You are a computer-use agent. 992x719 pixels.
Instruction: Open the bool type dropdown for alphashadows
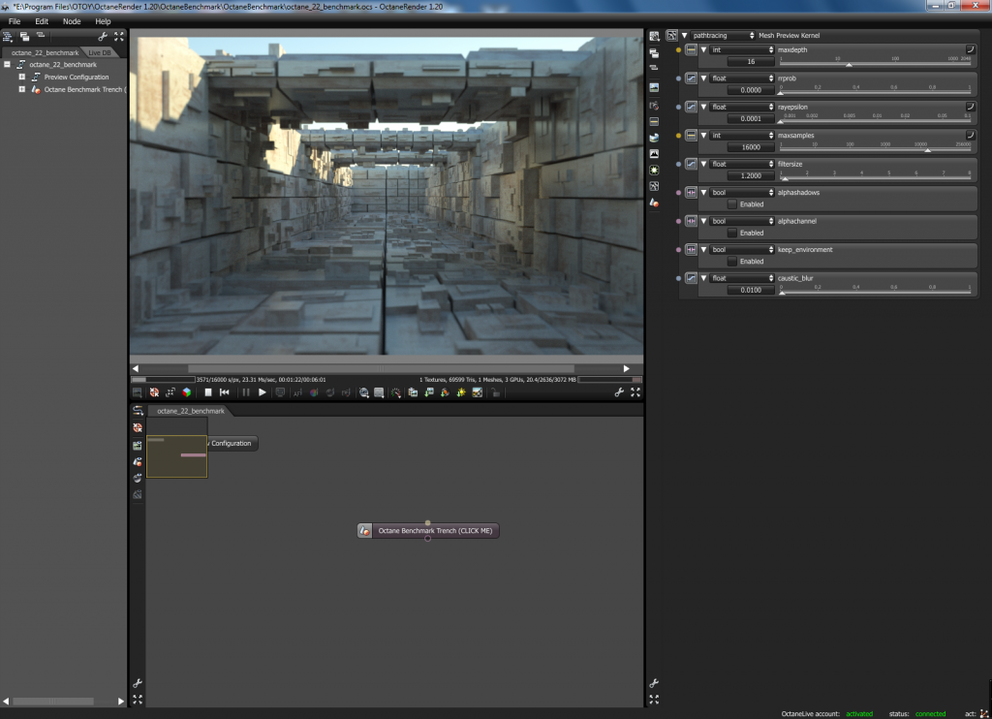pos(742,193)
